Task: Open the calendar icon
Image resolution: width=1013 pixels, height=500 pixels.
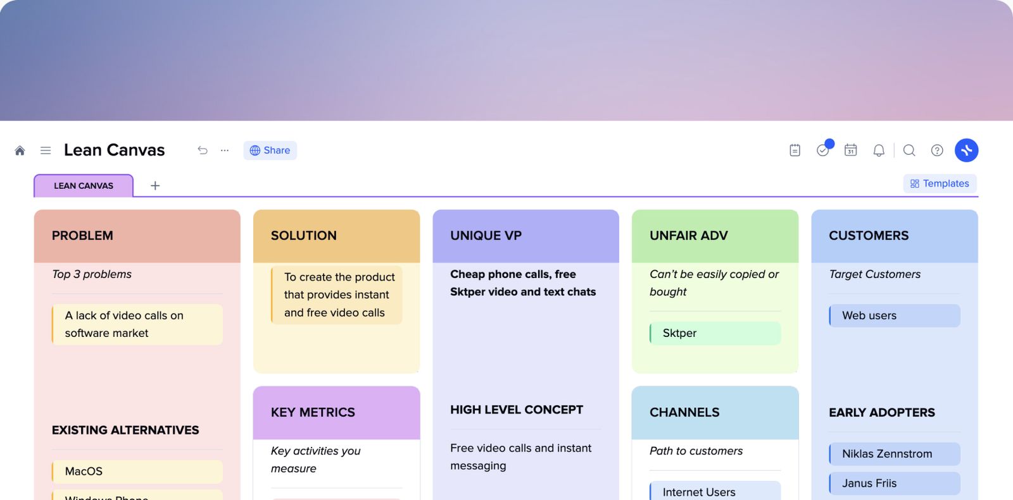Action: tap(851, 150)
